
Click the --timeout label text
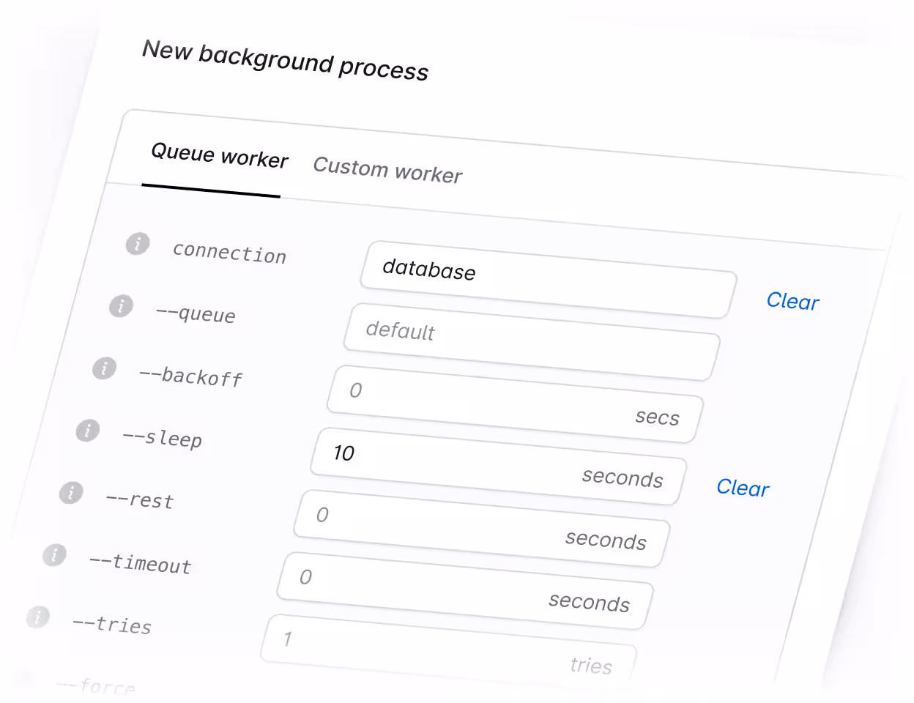[140, 564]
